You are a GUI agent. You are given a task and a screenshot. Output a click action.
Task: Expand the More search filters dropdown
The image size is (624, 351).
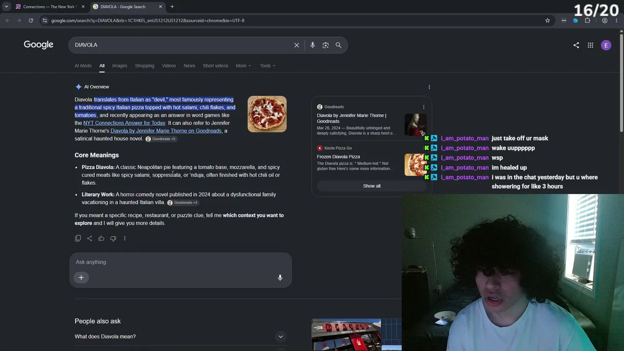243,66
